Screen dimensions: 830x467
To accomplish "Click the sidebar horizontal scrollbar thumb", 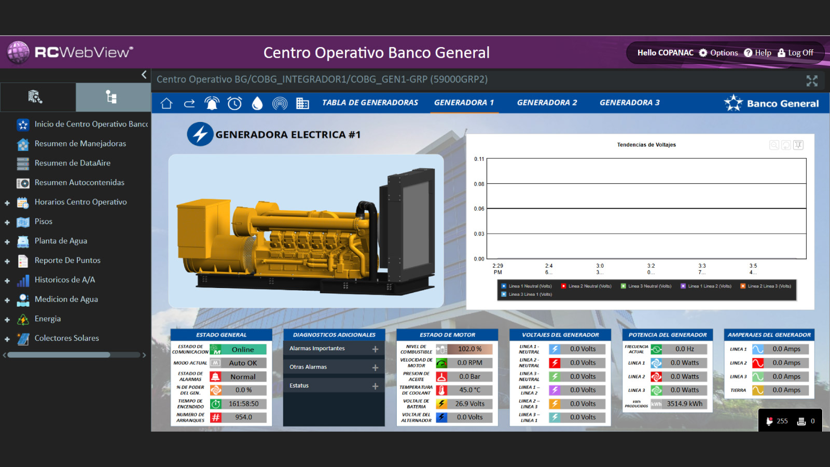I will point(59,355).
